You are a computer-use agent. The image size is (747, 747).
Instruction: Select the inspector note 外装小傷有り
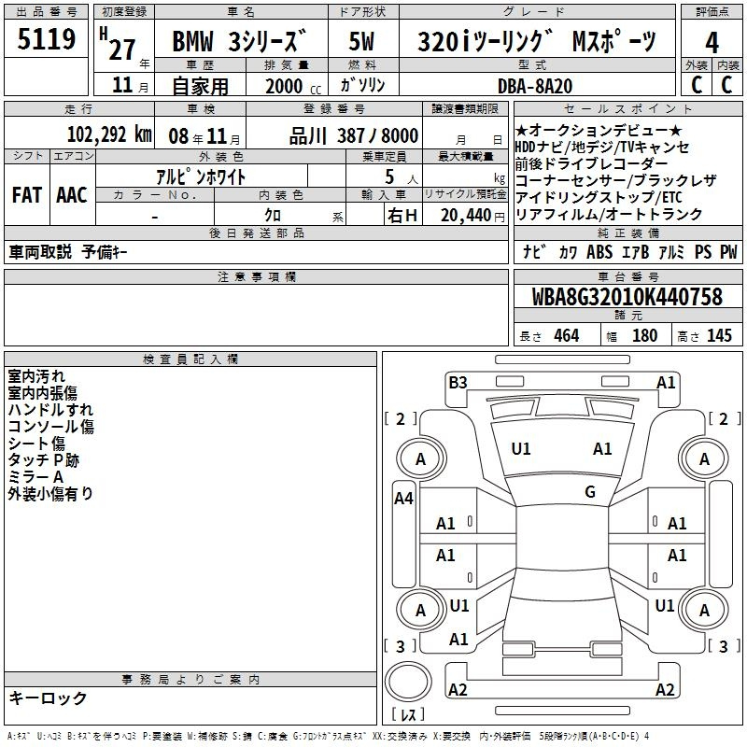[x=50, y=494]
